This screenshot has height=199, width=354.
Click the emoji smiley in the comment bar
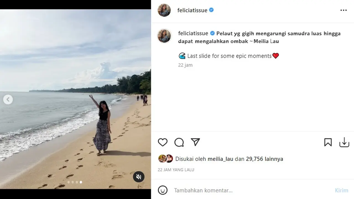point(163,190)
